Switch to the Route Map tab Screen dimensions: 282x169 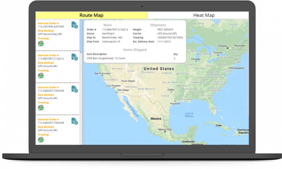point(91,15)
